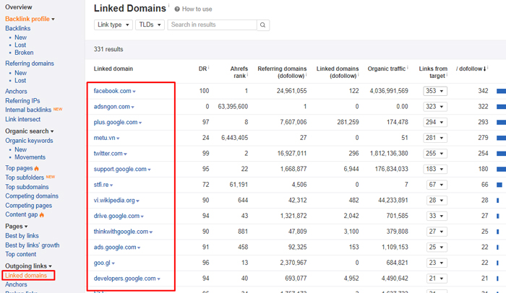
Task: Expand twitter.com links 255 dropdown
Action: coord(435,154)
